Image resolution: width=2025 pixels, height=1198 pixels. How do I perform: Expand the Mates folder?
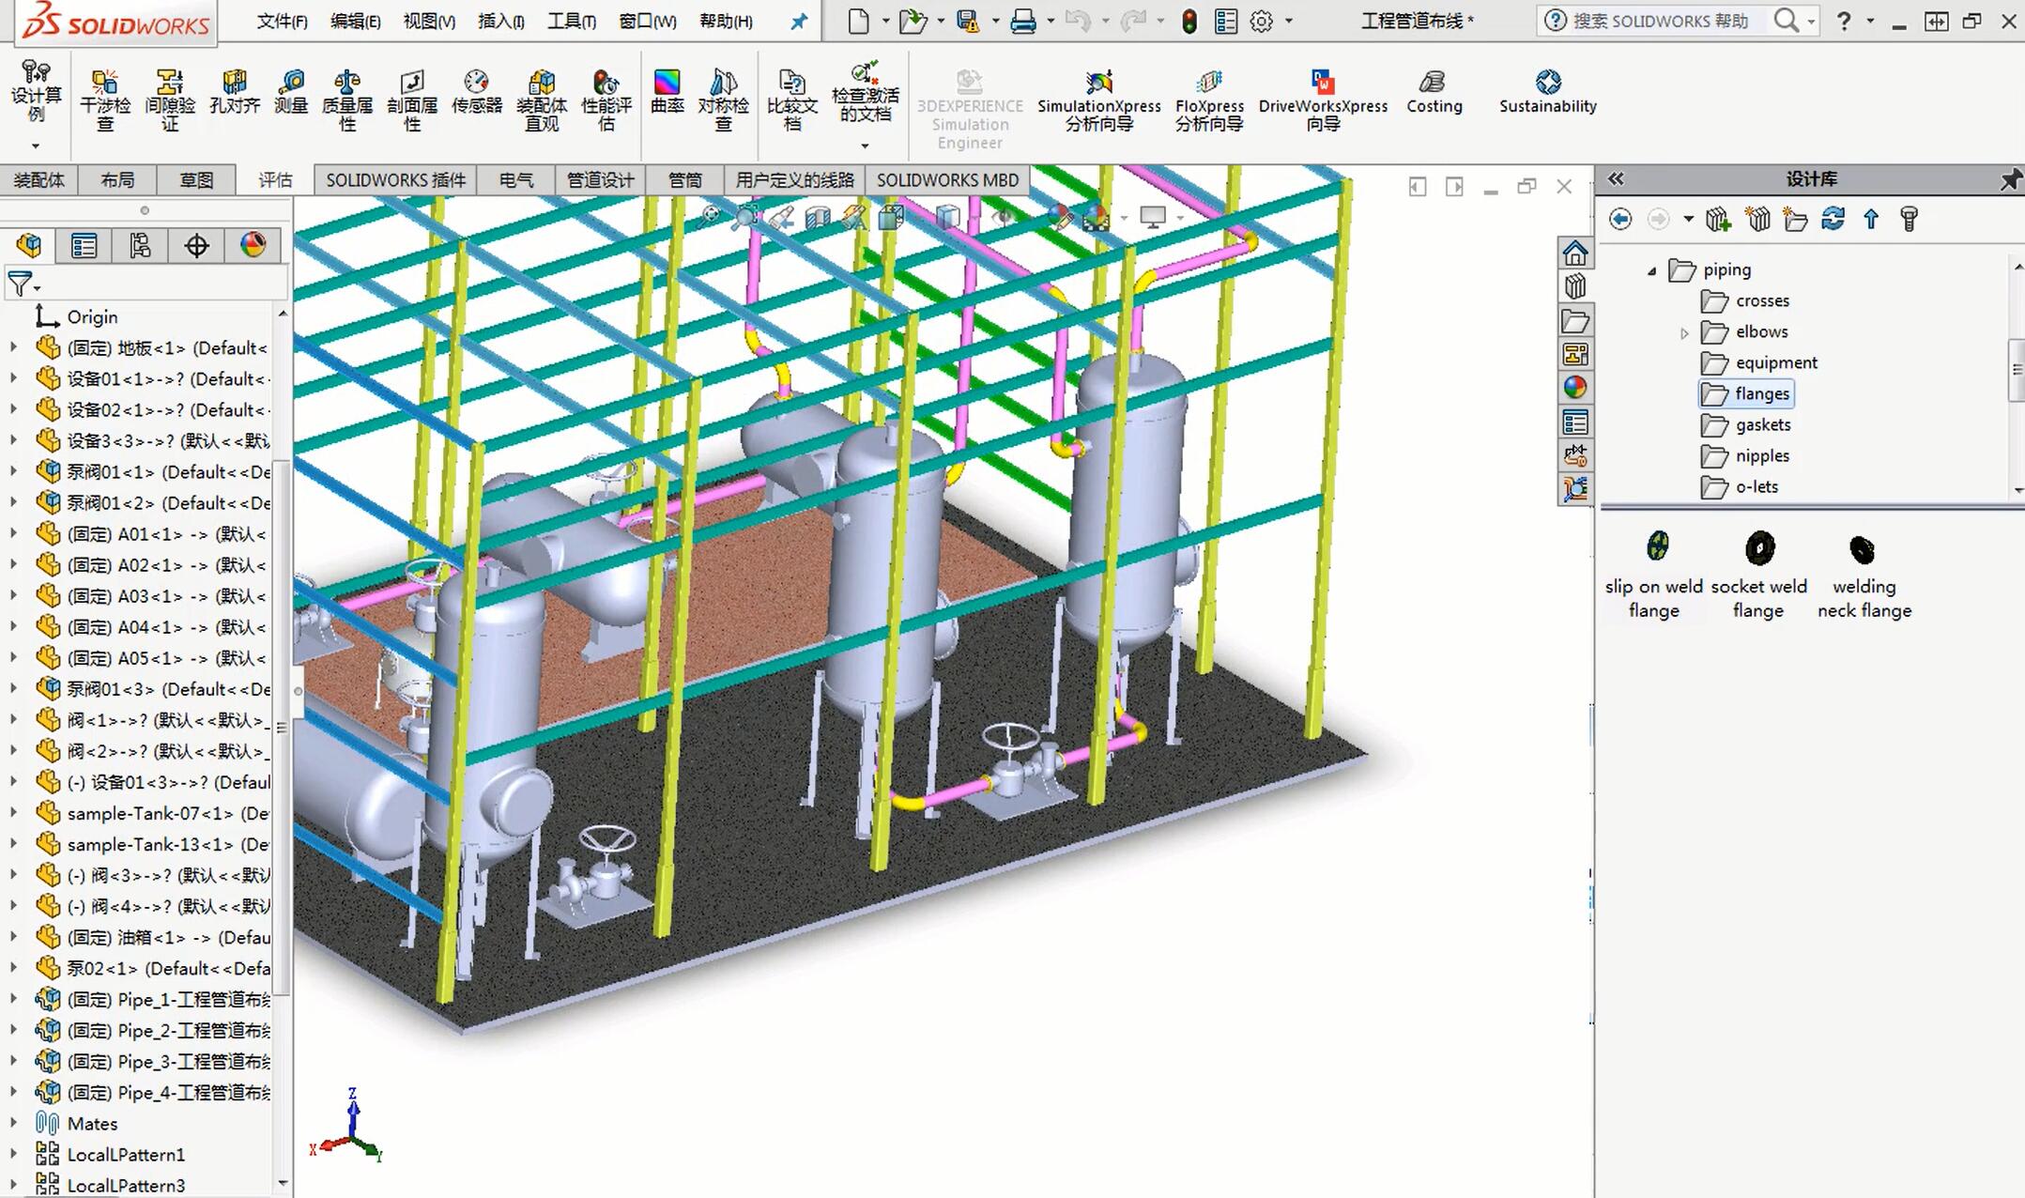pos(13,1122)
